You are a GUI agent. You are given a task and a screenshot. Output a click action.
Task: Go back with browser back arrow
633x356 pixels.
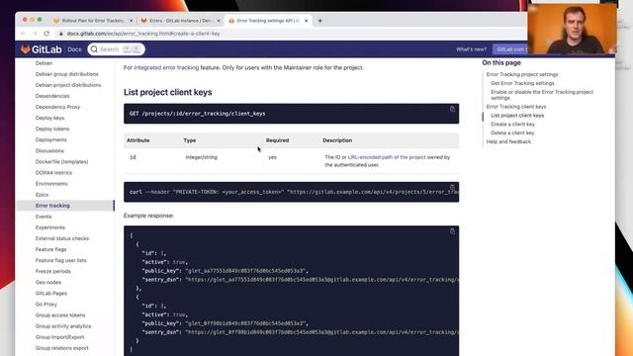coord(23,34)
